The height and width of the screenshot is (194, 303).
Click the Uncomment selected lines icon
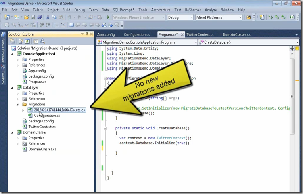[x=63, y=25]
